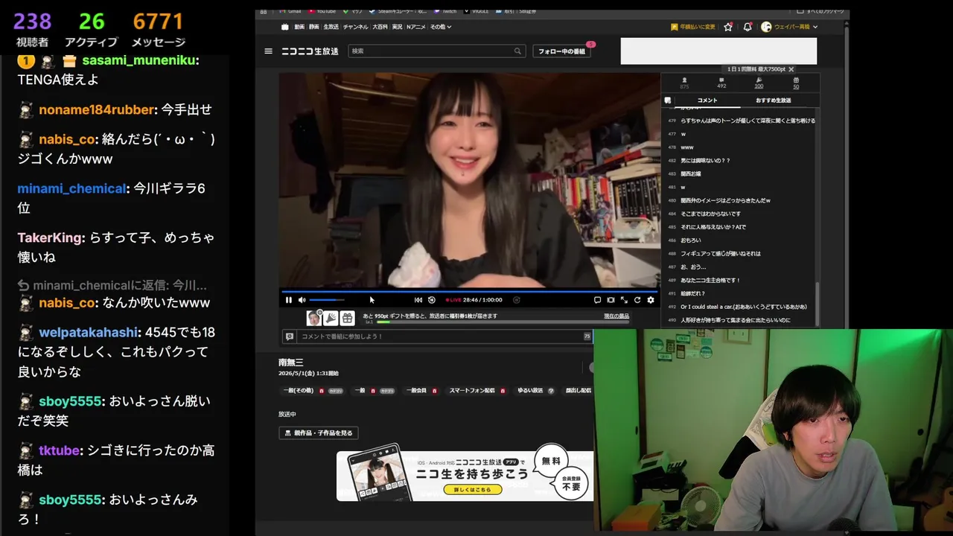Toggle on-screen comment display icon
This screenshot has height=536, width=953.
(x=597, y=300)
